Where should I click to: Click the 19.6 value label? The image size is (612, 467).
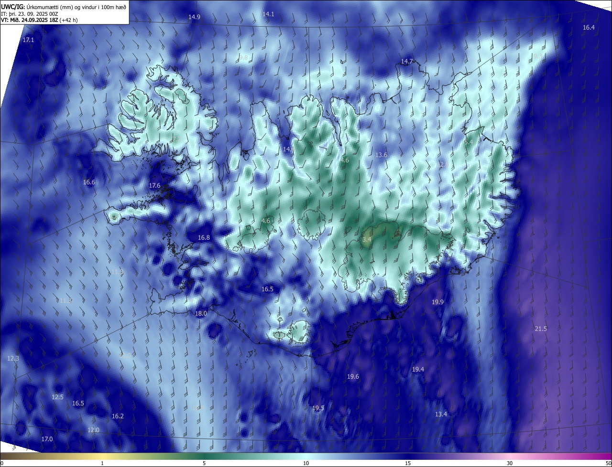coord(353,376)
